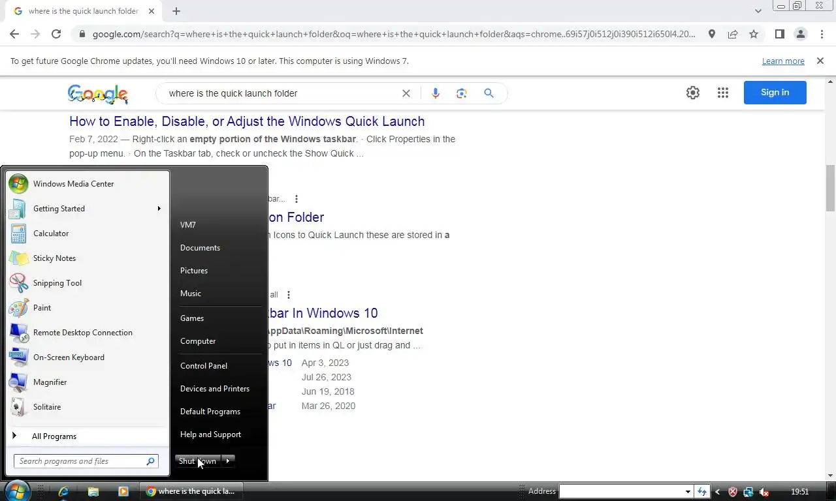This screenshot has height=501, width=836.
Task: Click the Sign in button
Action: (x=775, y=93)
